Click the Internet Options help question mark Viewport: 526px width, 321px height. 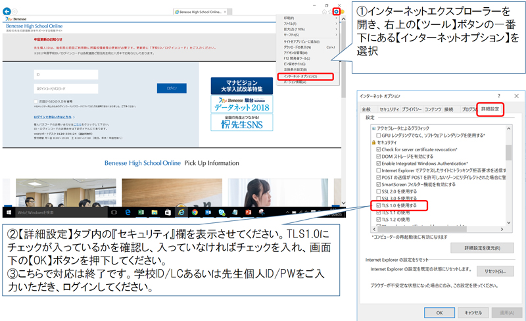(x=499, y=96)
